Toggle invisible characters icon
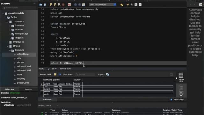 click(x=136, y=5)
